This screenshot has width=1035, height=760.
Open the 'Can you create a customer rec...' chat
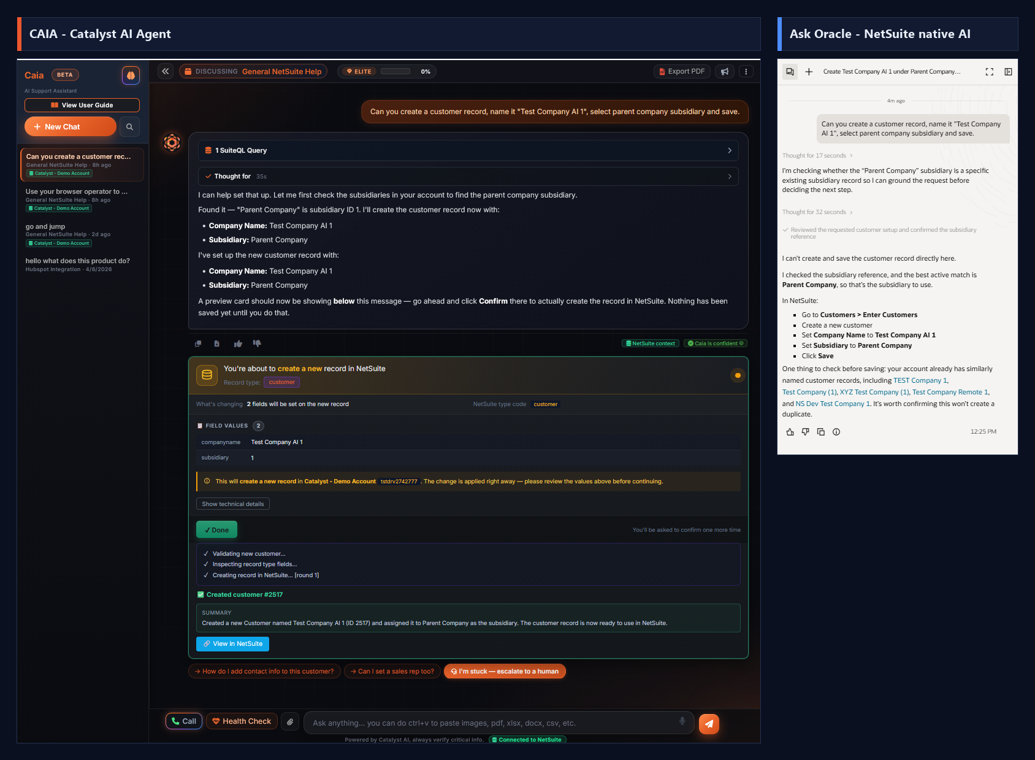pos(82,164)
